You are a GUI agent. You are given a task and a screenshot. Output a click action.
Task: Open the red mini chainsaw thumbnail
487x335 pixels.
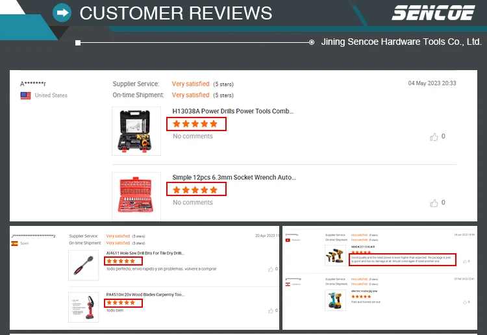tap(84, 307)
